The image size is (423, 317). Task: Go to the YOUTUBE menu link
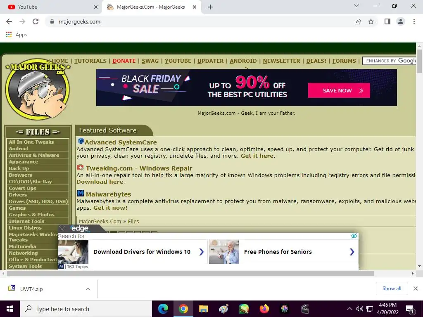click(x=178, y=61)
